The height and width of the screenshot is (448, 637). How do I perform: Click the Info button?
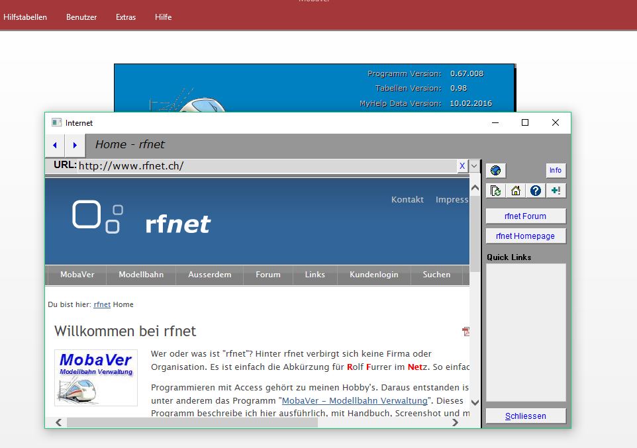pos(556,170)
